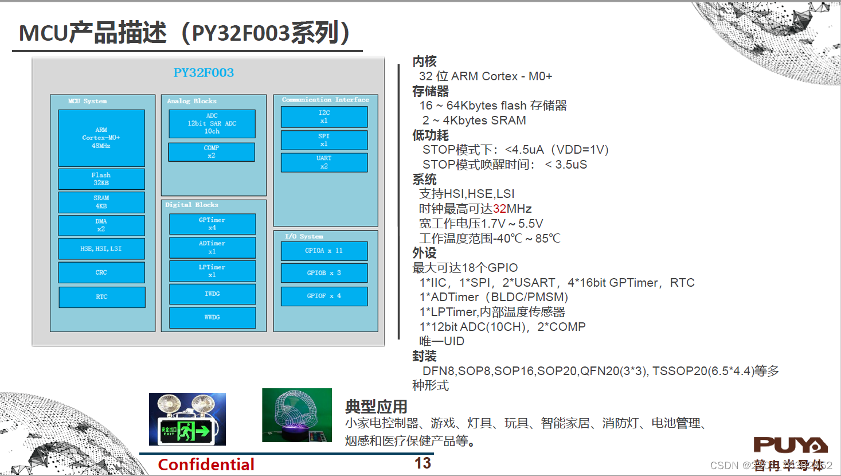Click the 工作温度范围 line
The width and height of the screenshot is (841, 476).
tap(490, 238)
